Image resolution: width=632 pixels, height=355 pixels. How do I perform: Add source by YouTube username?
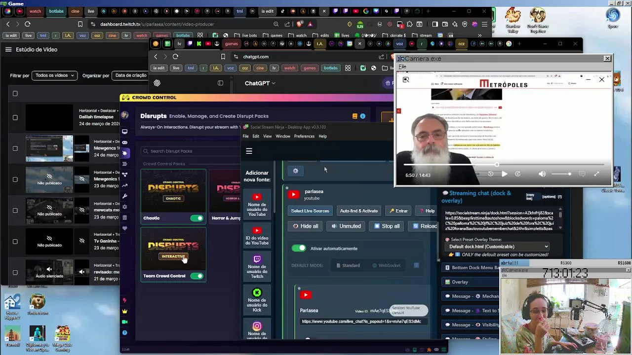pos(257,205)
